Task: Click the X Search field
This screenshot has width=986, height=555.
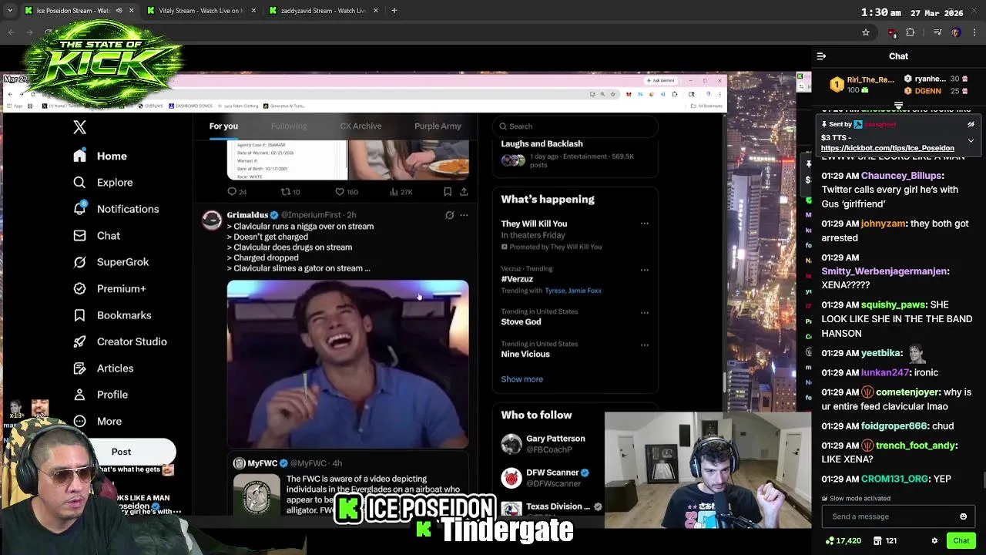Action: pos(575,126)
